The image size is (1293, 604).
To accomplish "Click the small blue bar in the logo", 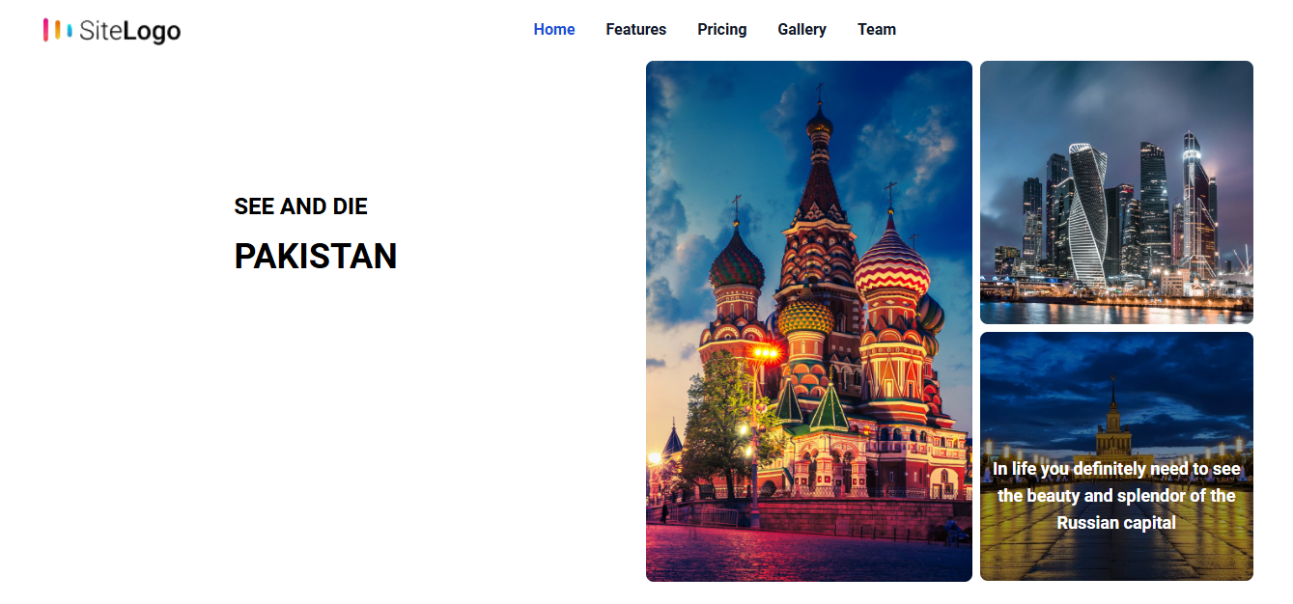I will [70, 31].
